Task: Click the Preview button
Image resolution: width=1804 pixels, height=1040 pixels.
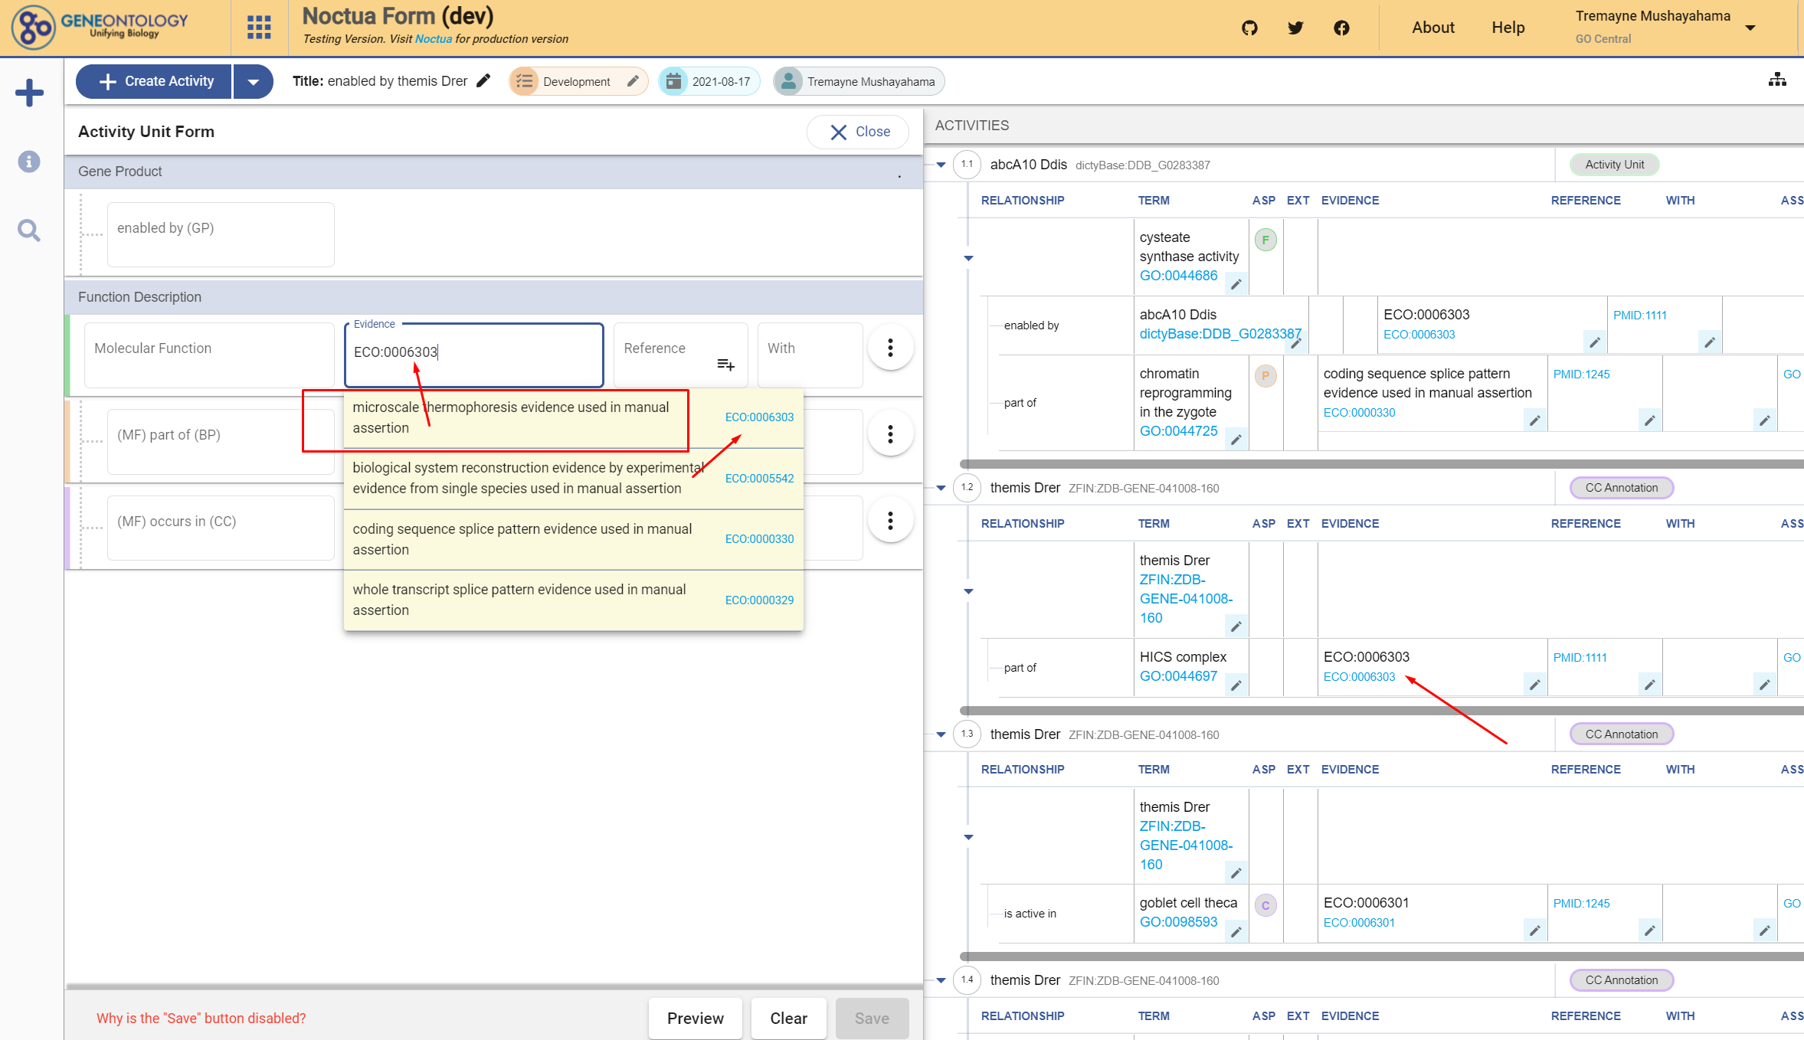Action: (x=695, y=1019)
